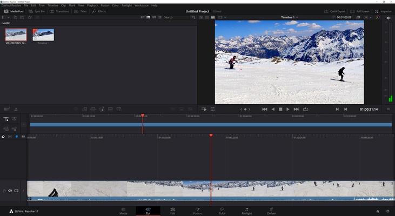Click the Close Up edit icon
395x216 pixels.
click(x=102, y=109)
